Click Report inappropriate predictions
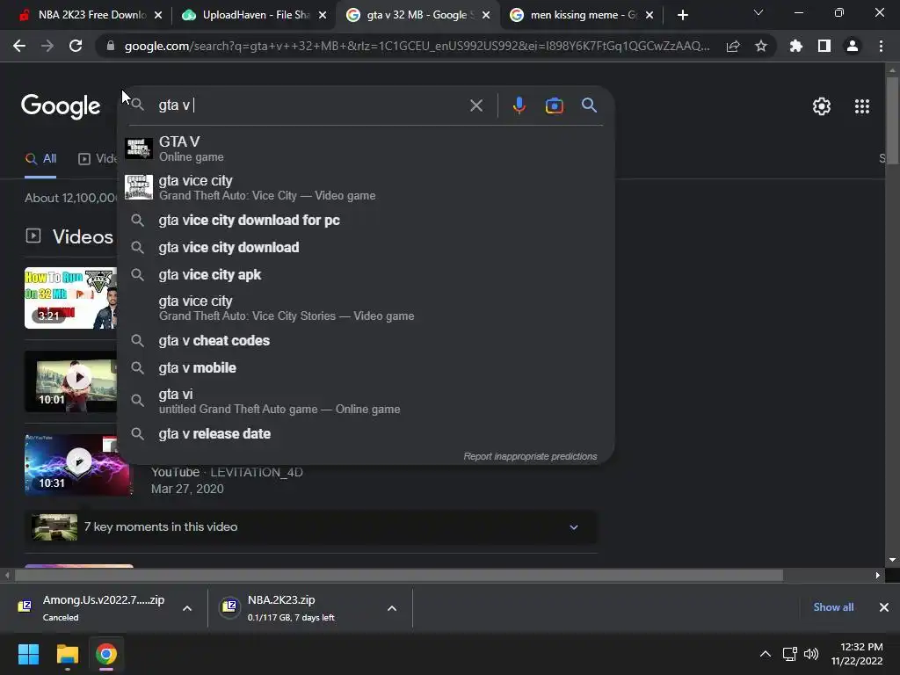900x675 pixels. click(x=530, y=456)
